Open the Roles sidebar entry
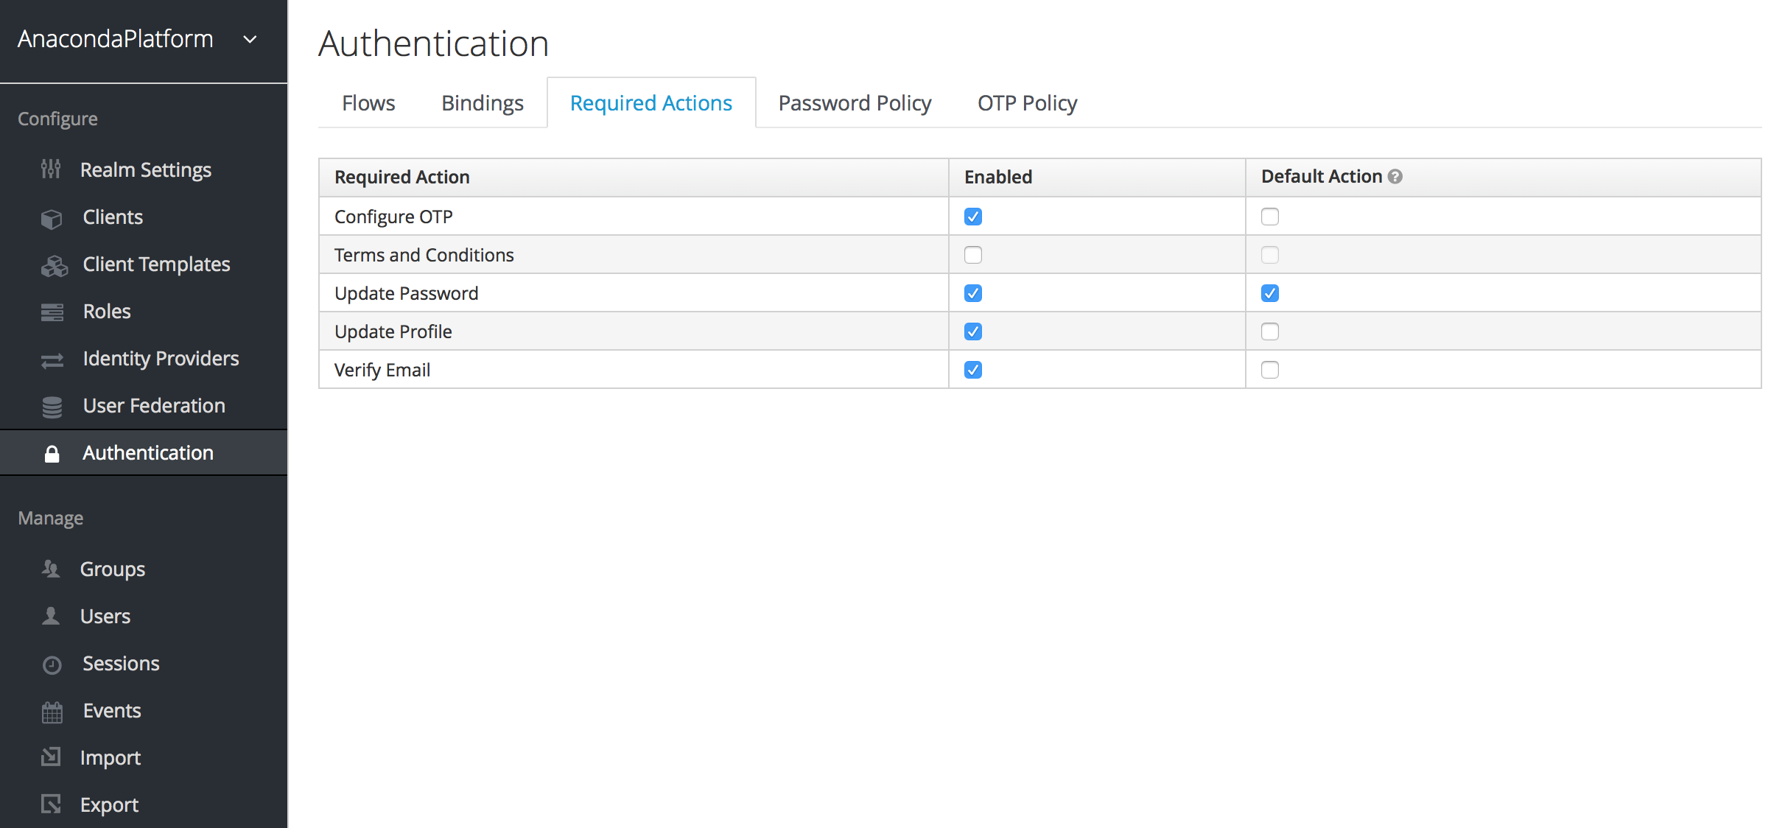Image resolution: width=1771 pixels, height=828 pixels. [x=107, y=312]
